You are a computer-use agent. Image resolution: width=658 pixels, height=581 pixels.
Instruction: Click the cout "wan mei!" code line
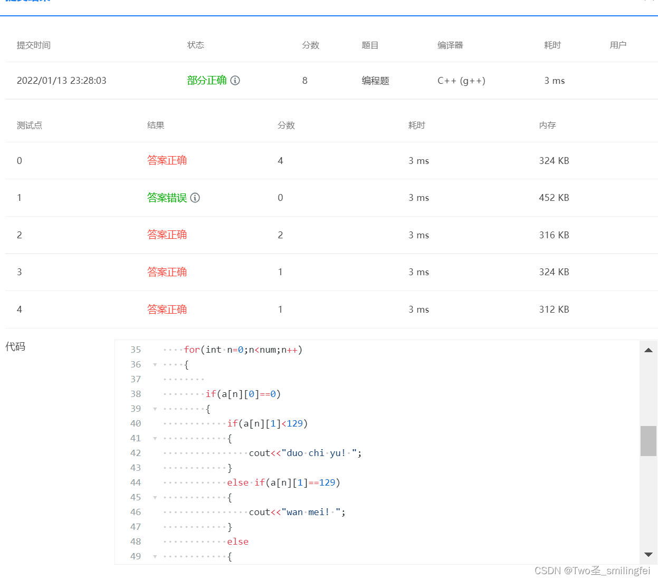pyautogui.click(x=297, y=512)
